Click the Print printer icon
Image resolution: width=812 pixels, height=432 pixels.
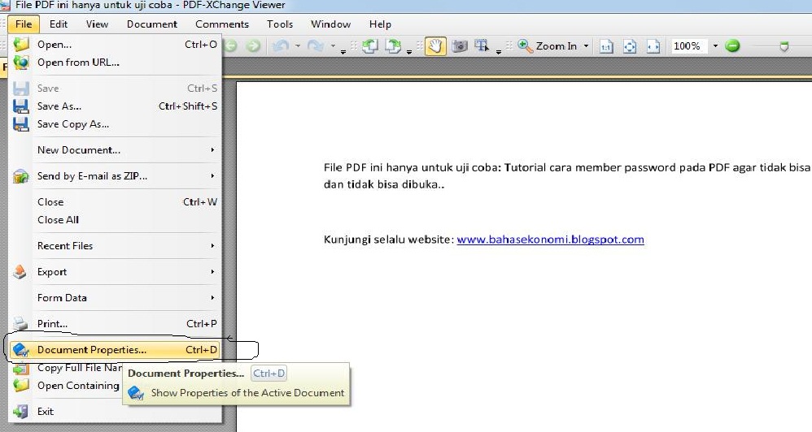20,324
